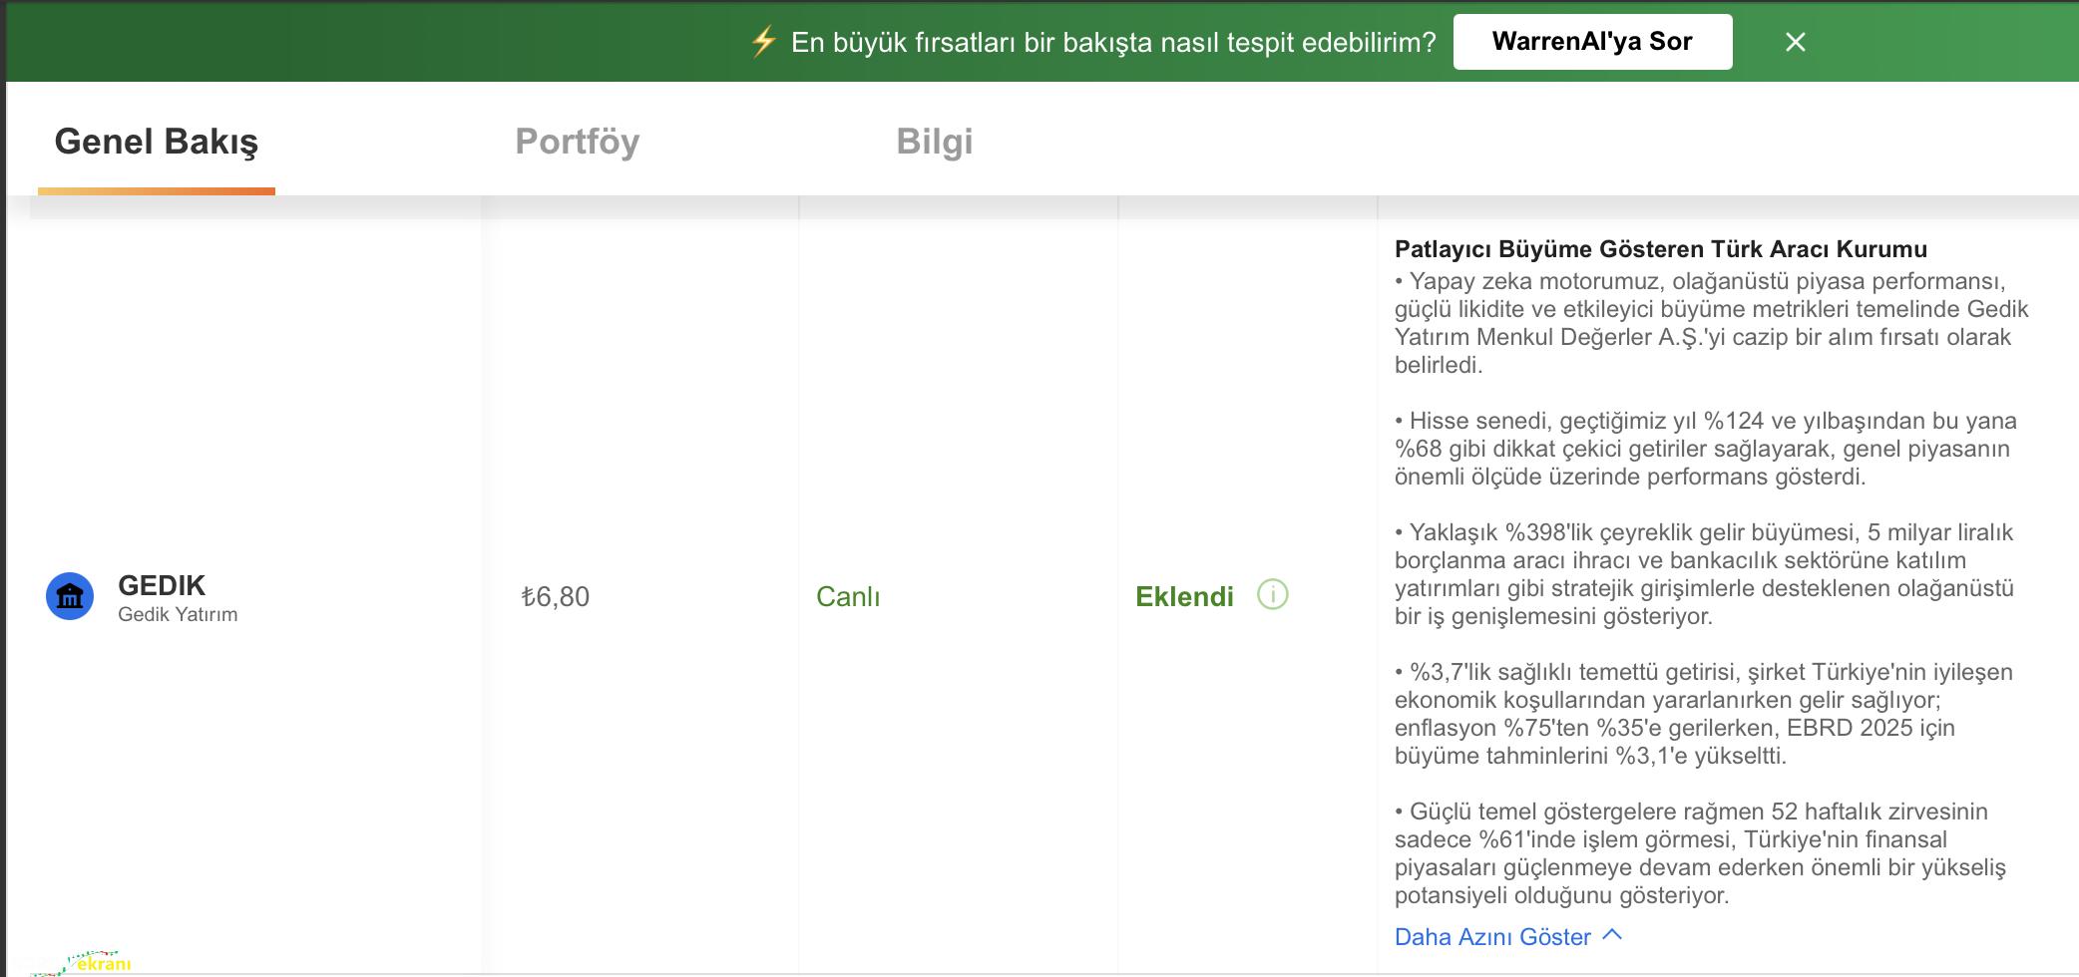This screenshot has width=2079, height=977.
Task: Click the ₺6,80 price value
Action: coord(556,597)
